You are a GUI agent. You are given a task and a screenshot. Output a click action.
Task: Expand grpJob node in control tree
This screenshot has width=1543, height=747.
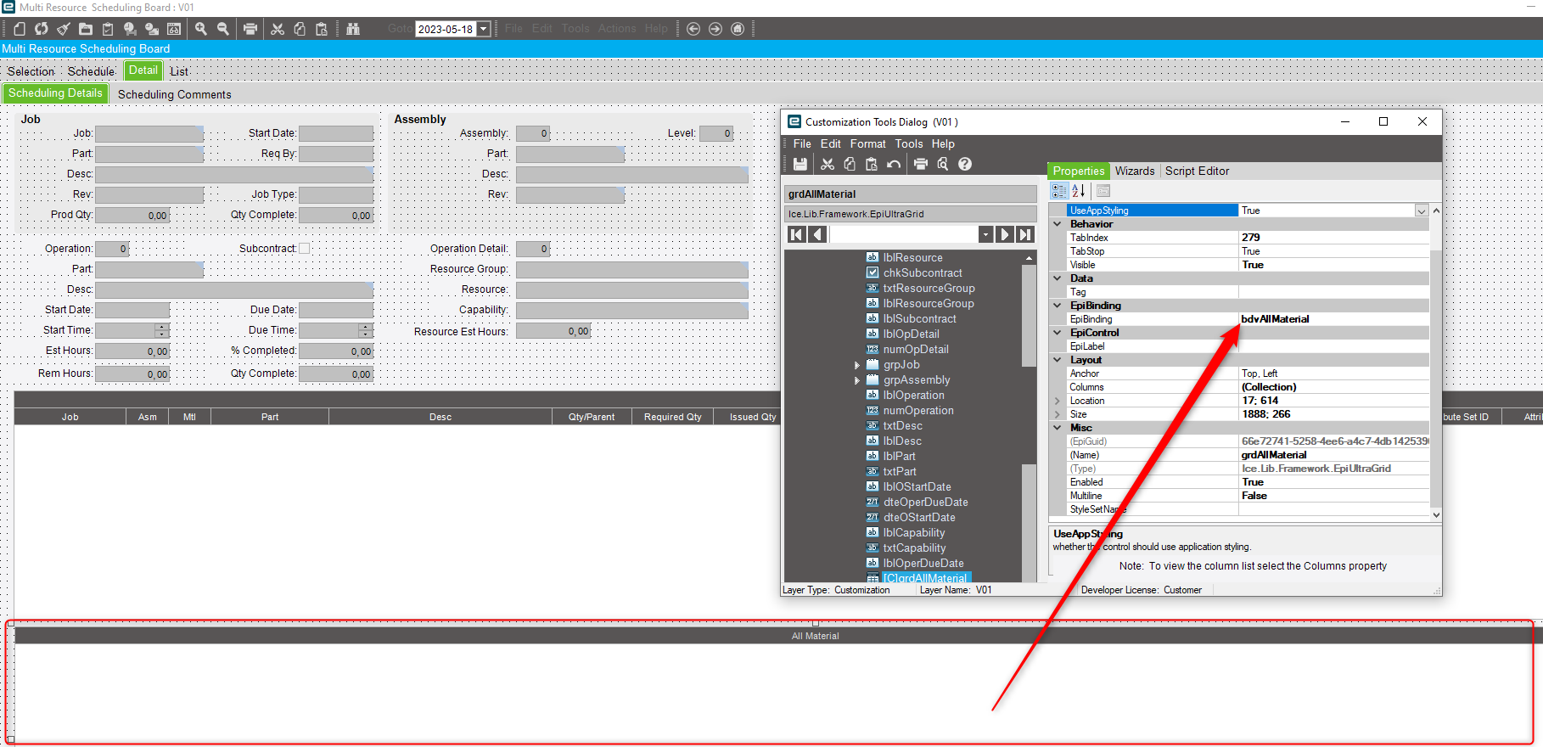click(x=857, y=365)
